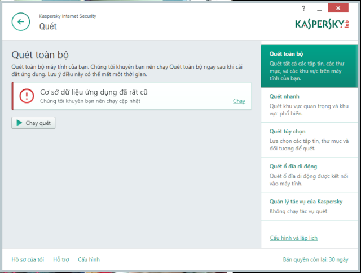361x273 pixels.
Task: Click the Cơ sở dữ liệu warning heading
Action: coord(94,92)
